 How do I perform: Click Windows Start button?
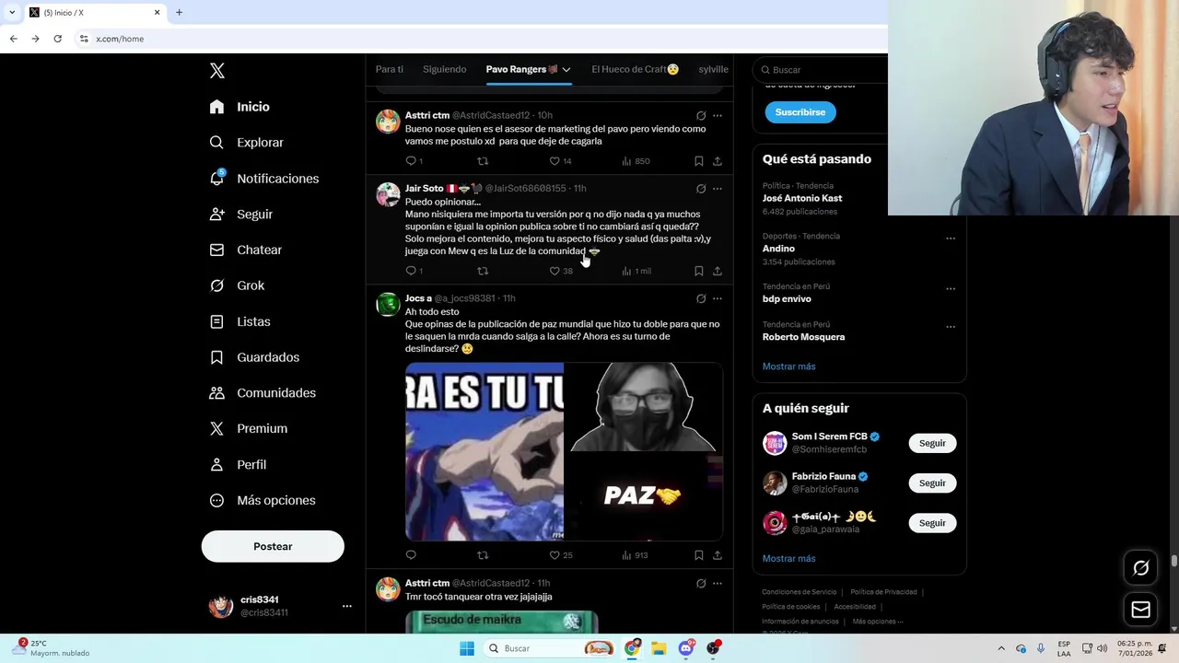coord(467,648)
